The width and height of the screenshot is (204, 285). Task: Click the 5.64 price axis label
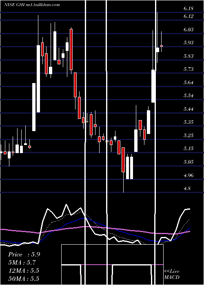point(188,83)
